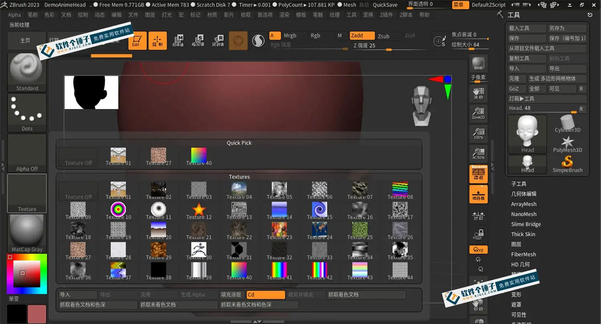Expand the 可见性 subpalette
The width and height of the screenshot is (601, 324).
(519, 315)
